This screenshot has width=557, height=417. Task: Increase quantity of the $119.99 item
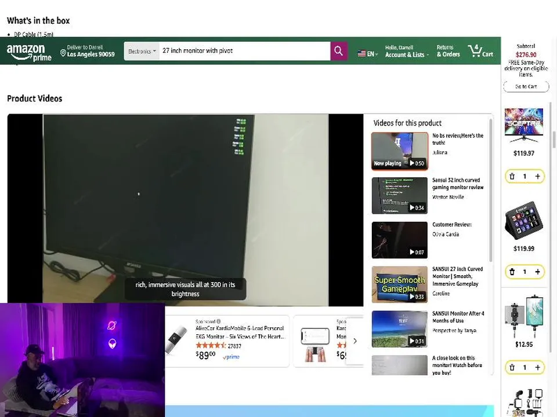[537, 272]
